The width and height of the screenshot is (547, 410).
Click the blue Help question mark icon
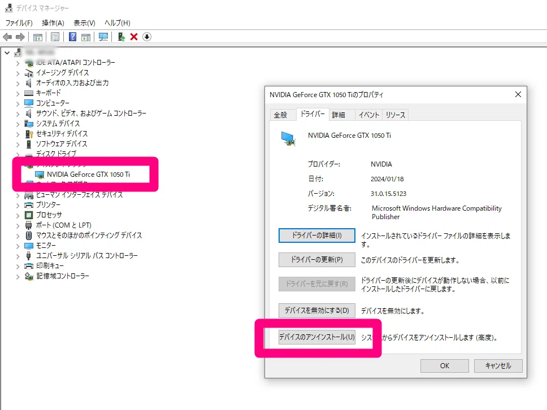click(x=72, y=37)
